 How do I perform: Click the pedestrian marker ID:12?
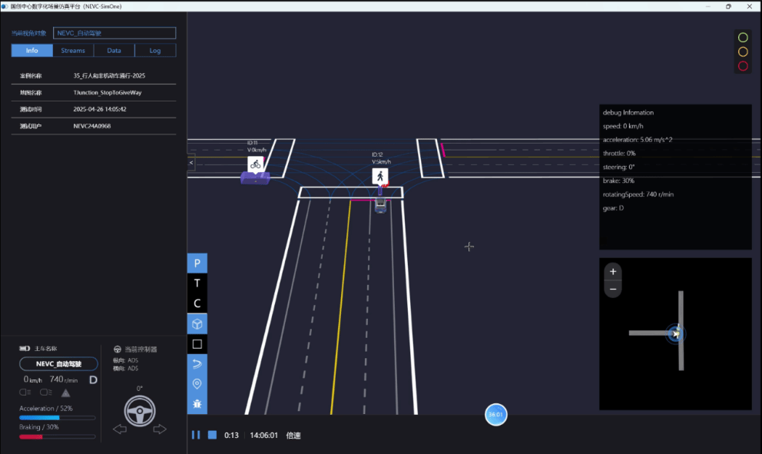[x=379, y=177]
